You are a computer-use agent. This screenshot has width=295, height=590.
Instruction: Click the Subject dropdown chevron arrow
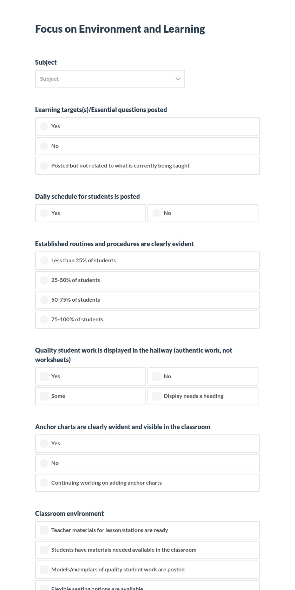(x=178, y=79)
